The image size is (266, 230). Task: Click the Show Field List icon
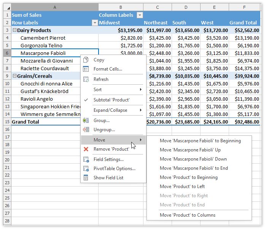[86, 178]
